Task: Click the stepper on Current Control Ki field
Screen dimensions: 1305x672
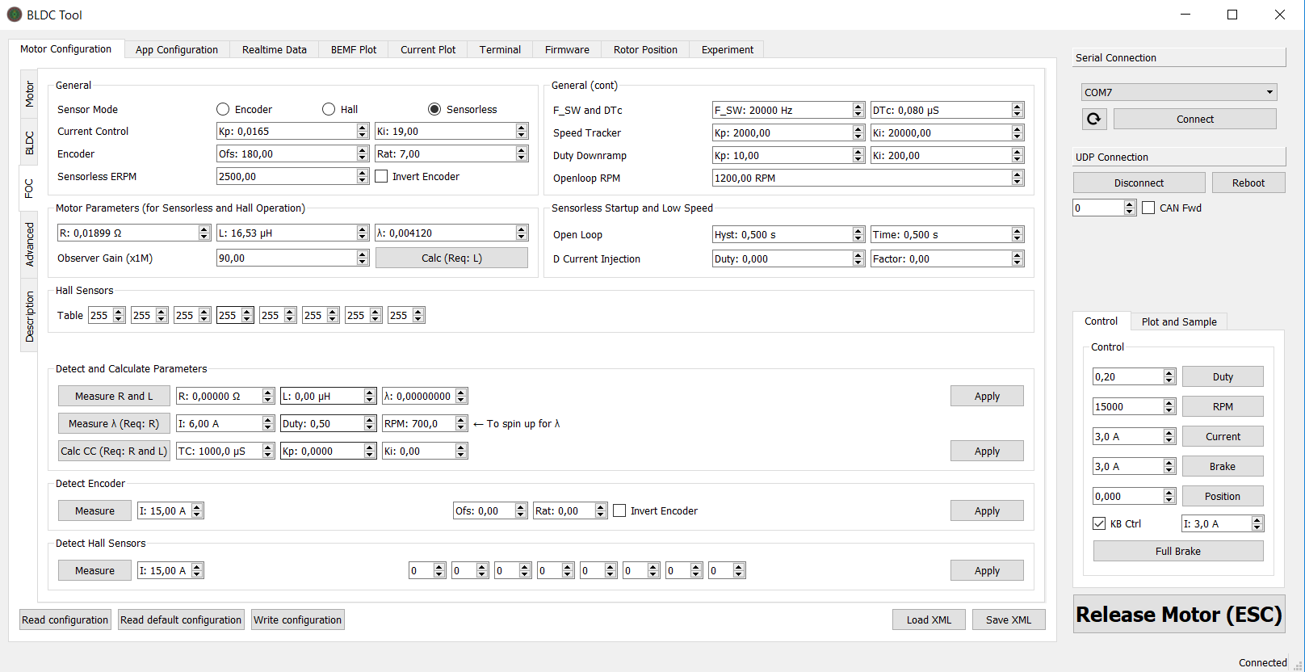Action: (522, 131)
